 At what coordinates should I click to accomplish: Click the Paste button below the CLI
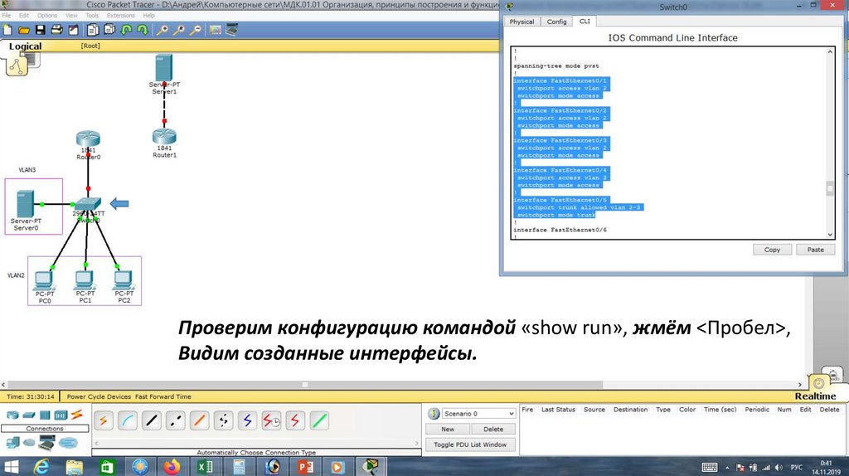click(816, 250)
